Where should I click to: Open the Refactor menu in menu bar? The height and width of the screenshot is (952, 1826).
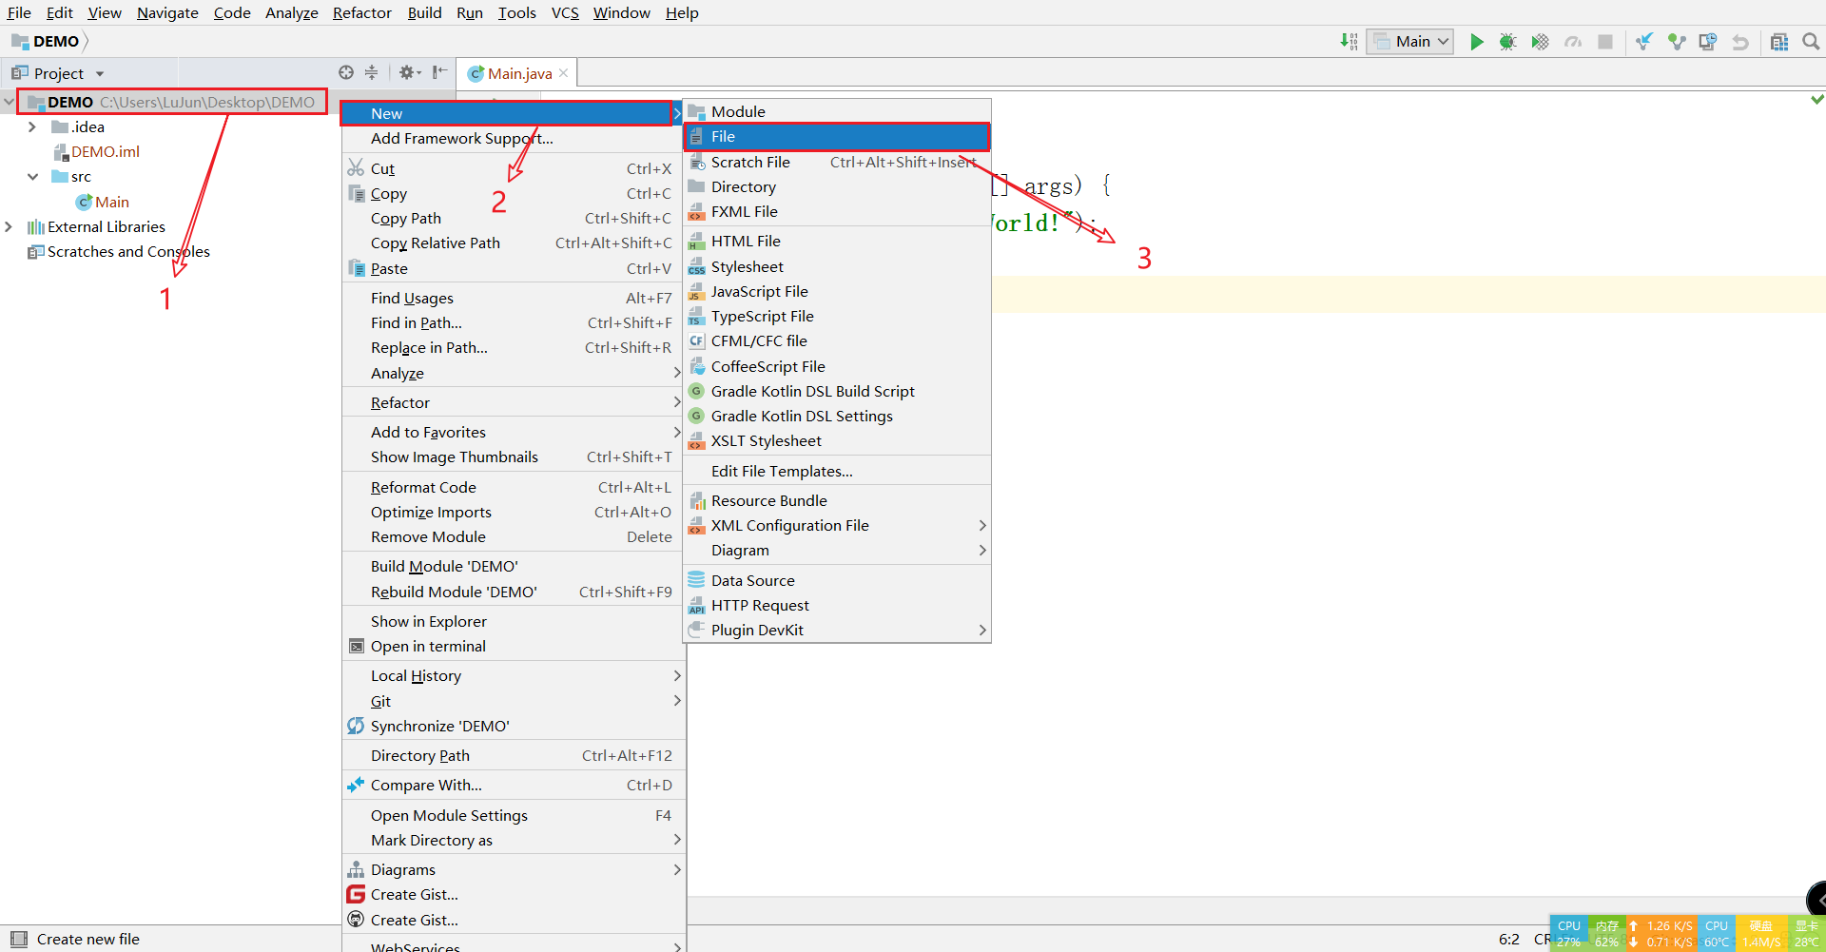pyautogui.click(x=362, y=12)
